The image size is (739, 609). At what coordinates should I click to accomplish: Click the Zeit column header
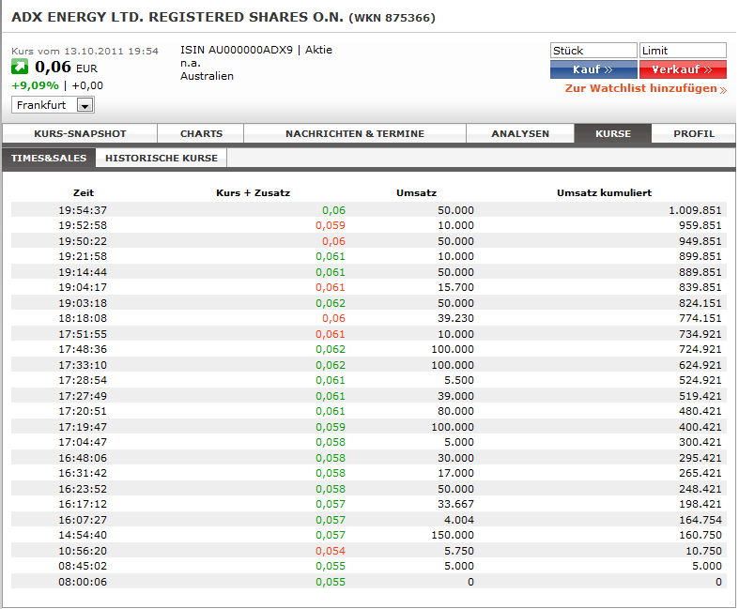point(84,192)
